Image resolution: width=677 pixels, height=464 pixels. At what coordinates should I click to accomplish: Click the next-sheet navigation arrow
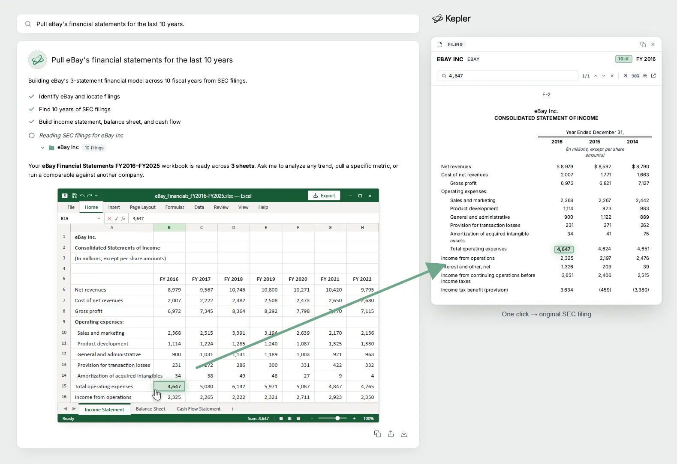(74, 409)
